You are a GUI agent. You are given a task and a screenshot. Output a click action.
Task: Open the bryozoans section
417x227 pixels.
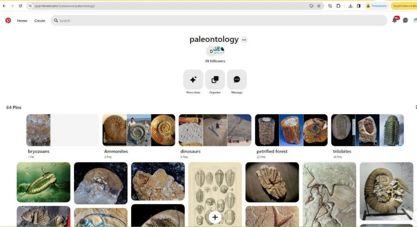(62, 136)
